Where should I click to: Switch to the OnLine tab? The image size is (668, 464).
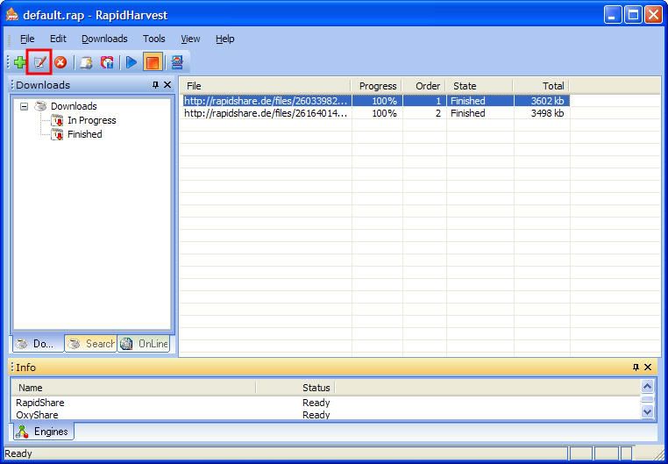pos(145,344)
